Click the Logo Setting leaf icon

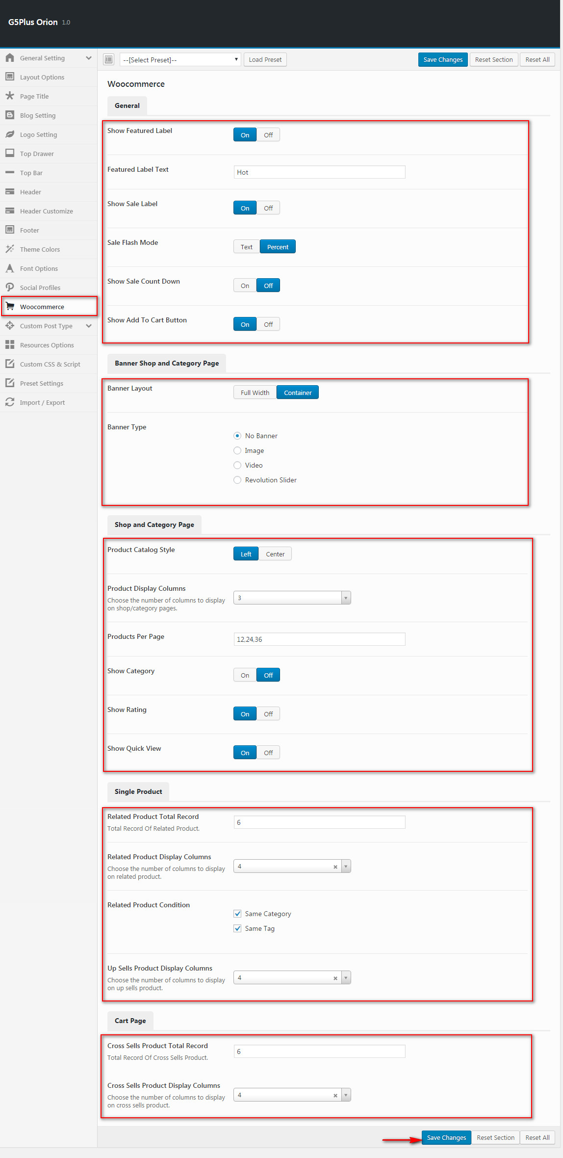click(x=10, y=134)
